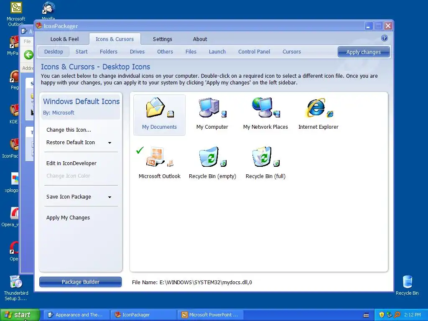Go to the Settings tab
428x321 pixels.
(163, 39)
